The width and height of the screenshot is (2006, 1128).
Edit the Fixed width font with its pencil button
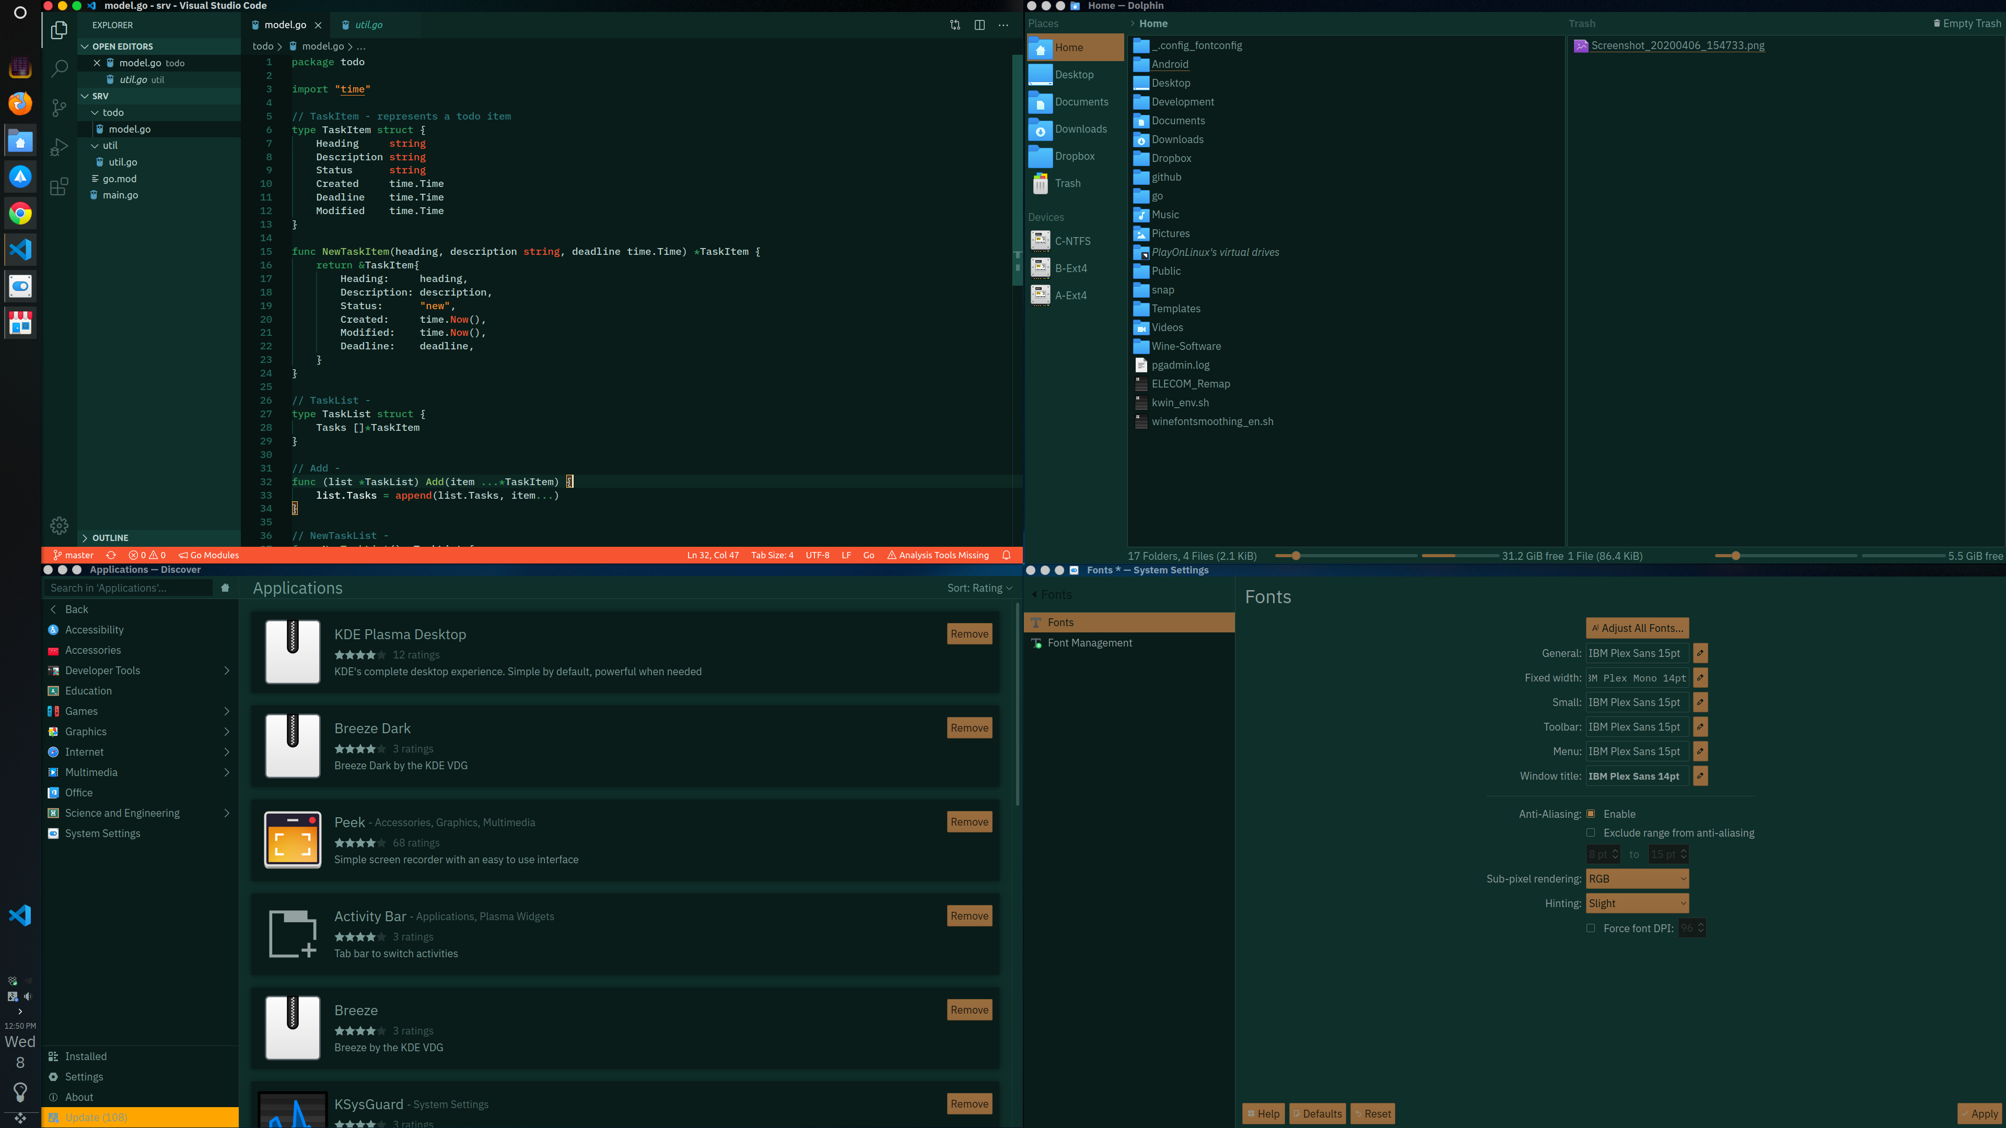click(x=1700, y=678)
